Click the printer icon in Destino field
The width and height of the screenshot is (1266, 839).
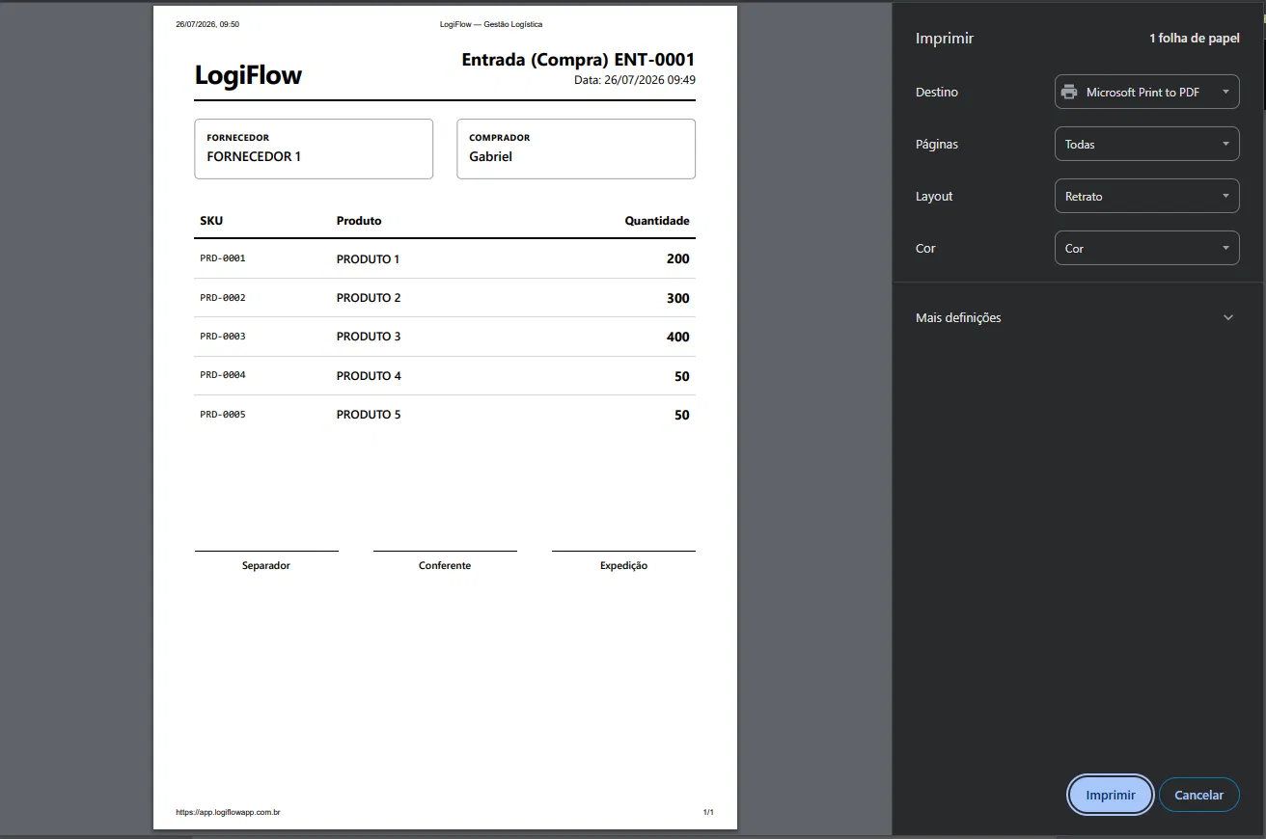pyautogui.click(x=1069, y=93)
